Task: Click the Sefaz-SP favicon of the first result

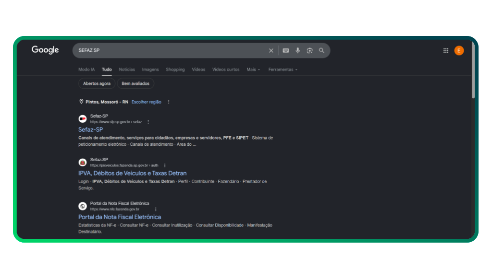Action: point(83,118)
